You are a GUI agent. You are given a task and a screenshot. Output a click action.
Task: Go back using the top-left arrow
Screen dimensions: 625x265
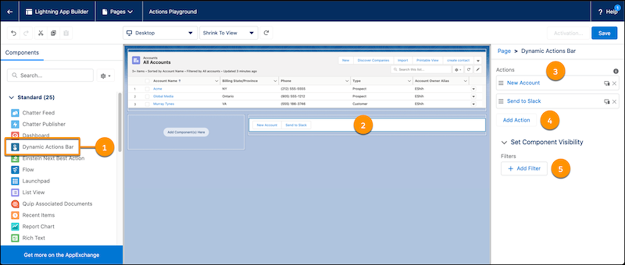click(10, 12)
